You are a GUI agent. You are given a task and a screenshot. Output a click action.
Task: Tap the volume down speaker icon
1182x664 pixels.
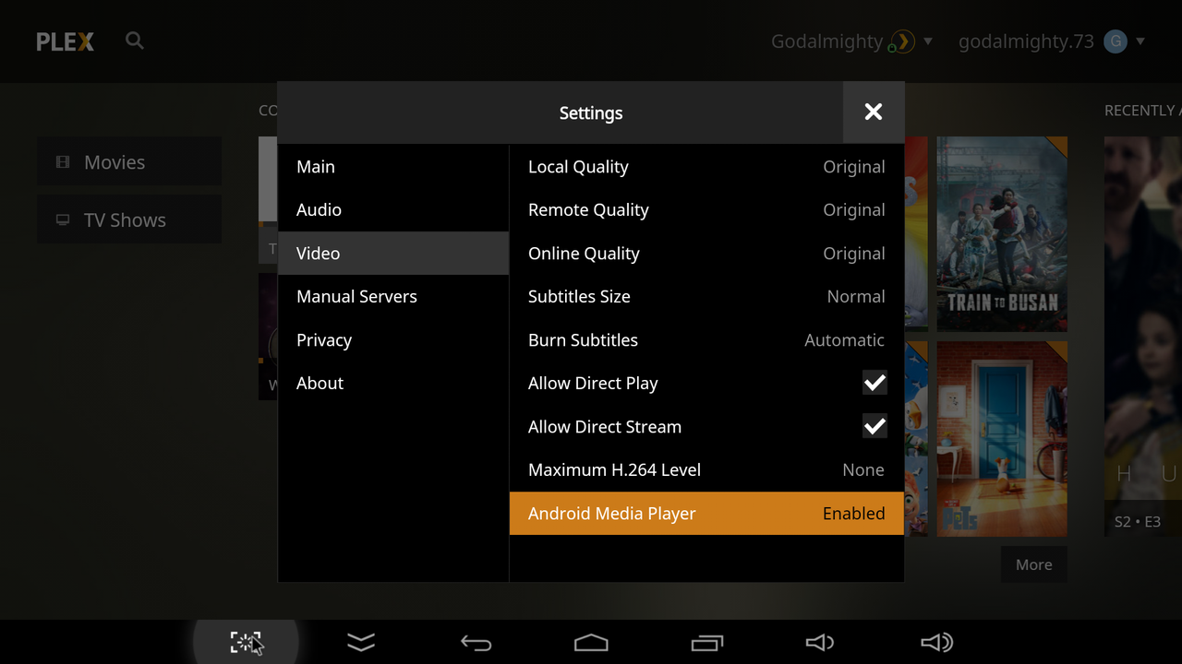820,643
